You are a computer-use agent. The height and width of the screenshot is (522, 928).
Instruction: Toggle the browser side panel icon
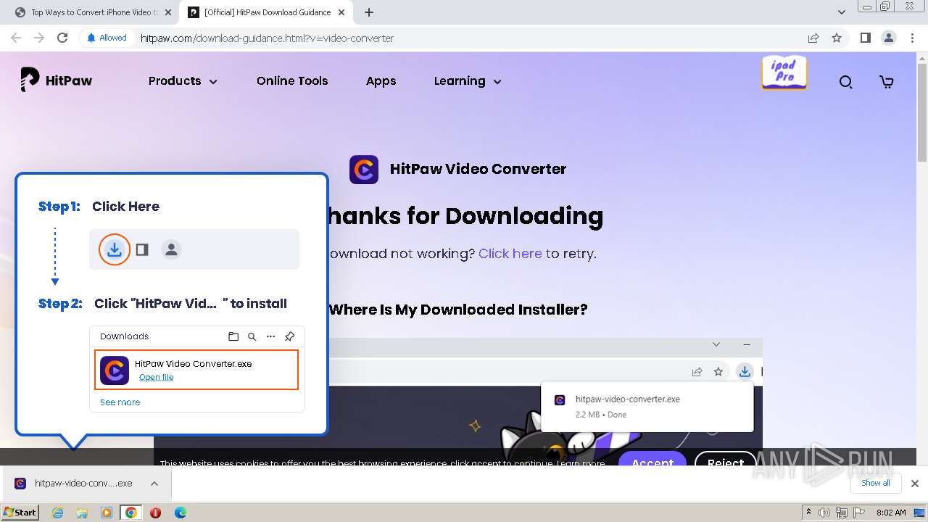[865, 38]
